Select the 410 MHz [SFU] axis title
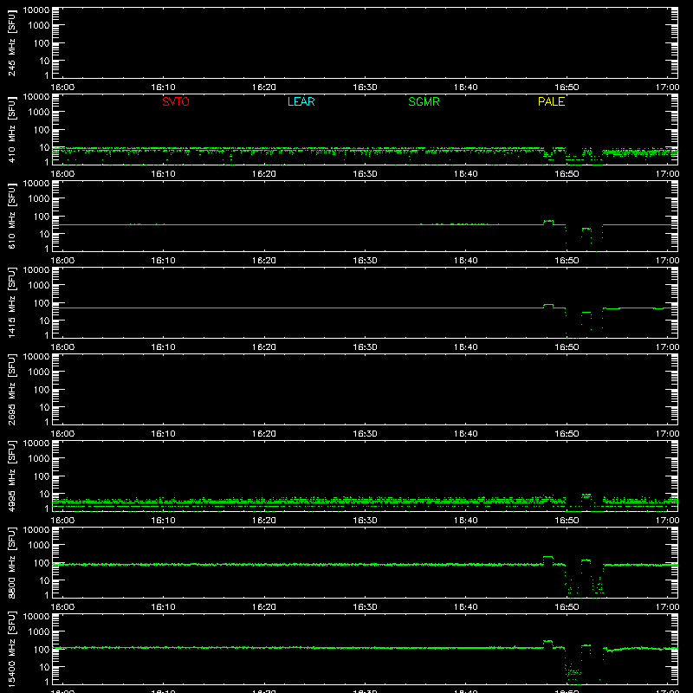The image size is (693, 693). click(11, 129)
